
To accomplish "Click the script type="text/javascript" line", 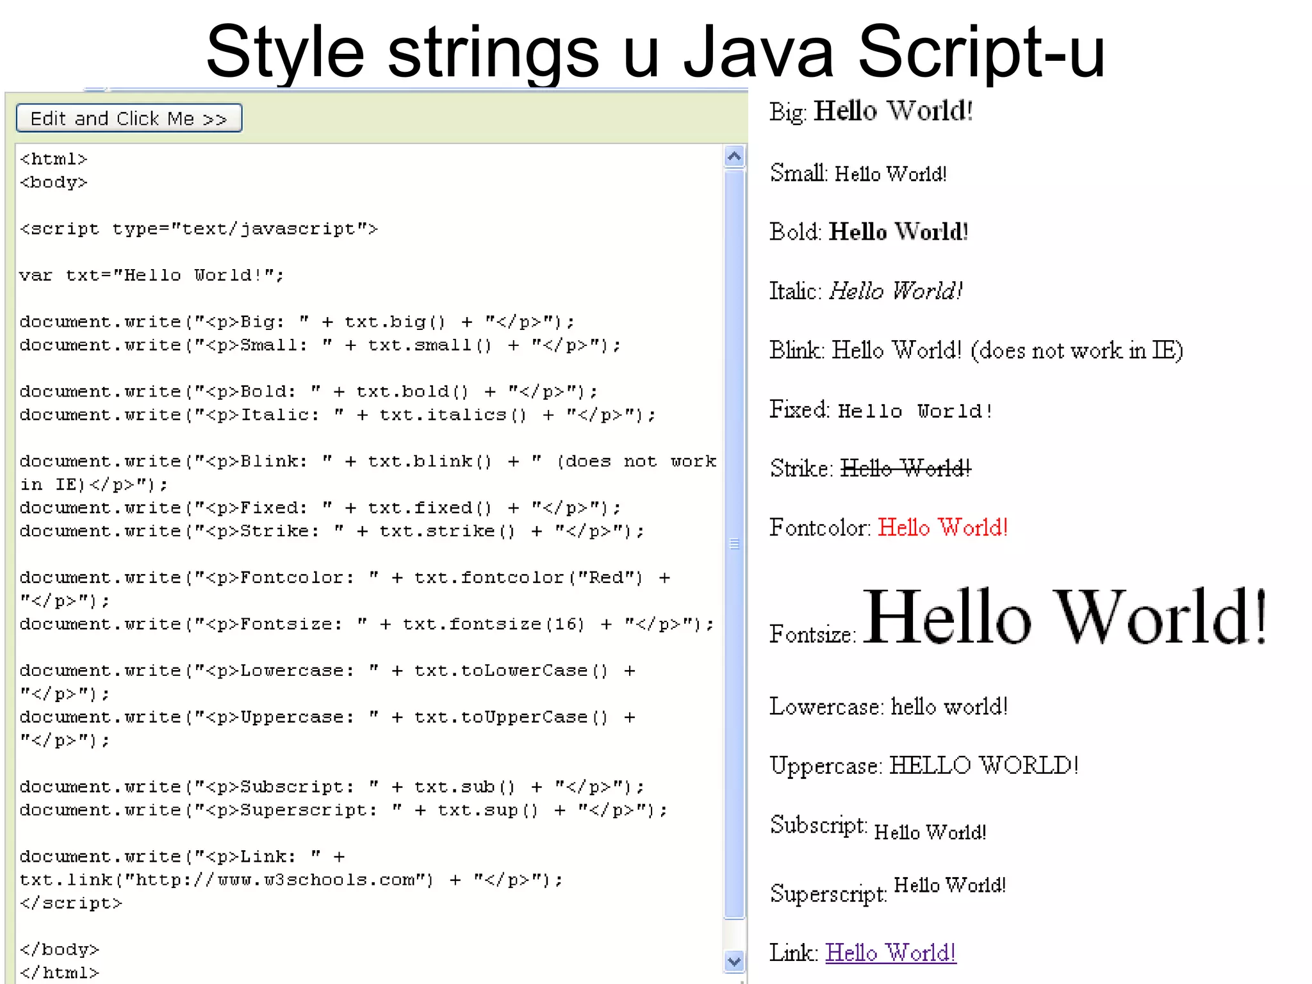I will coord(199,229).
